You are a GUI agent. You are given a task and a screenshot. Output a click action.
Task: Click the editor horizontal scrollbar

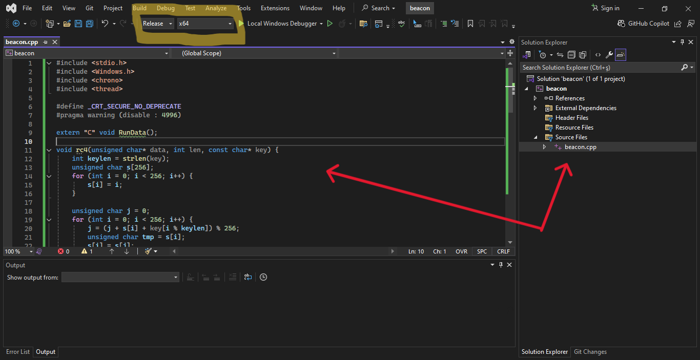pyautogui.click(x=283, y=251)
